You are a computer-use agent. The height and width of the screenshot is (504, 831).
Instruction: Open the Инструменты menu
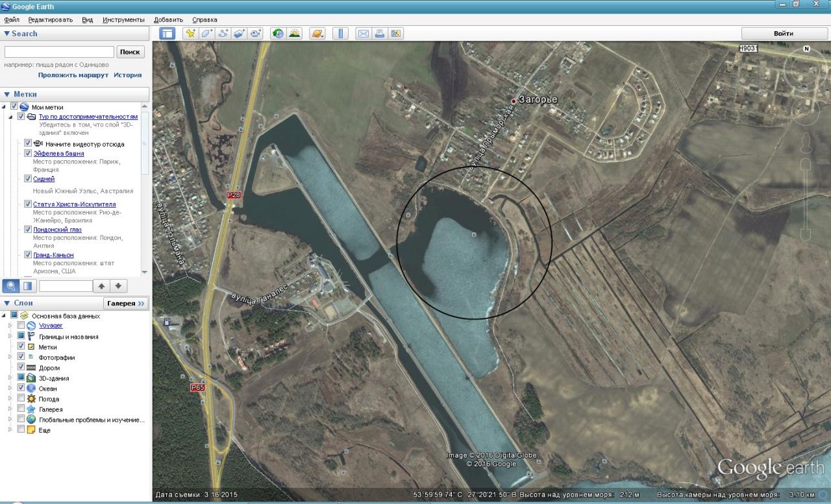click(x=123, y=20)
